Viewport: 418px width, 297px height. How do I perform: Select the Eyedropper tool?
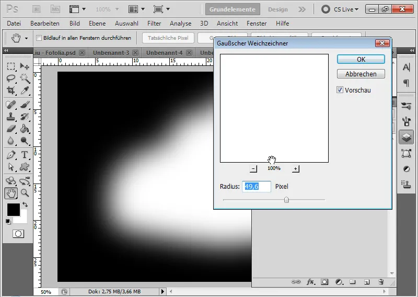(25, 90)
